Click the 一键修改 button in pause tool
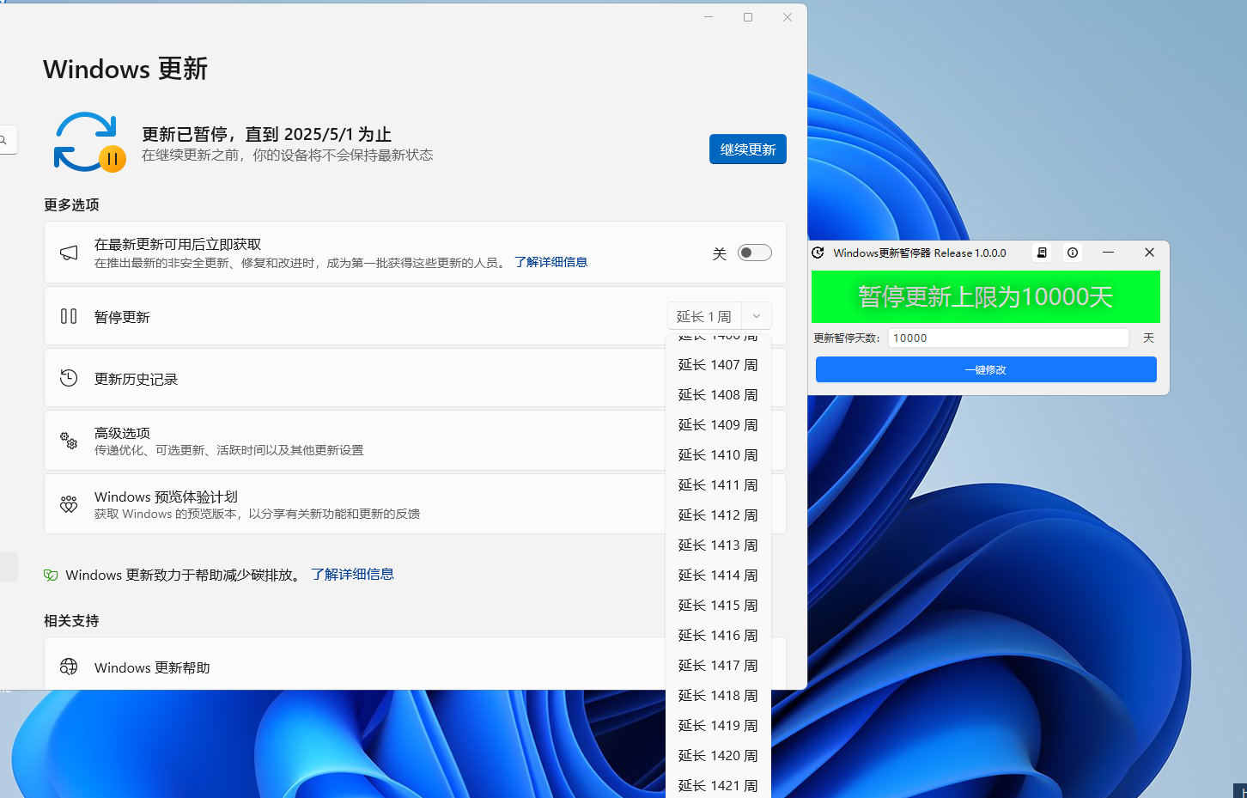 pos(986,369)
